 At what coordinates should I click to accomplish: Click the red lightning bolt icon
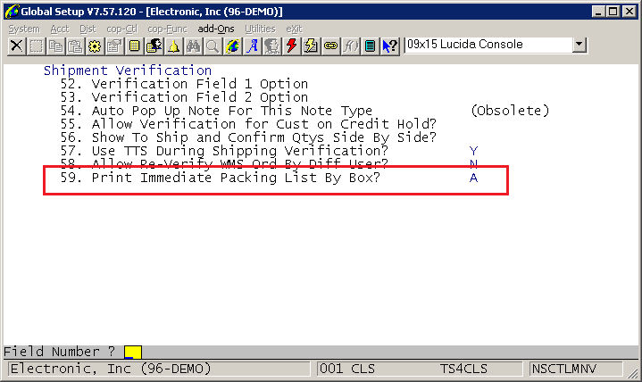pos(291,46)
